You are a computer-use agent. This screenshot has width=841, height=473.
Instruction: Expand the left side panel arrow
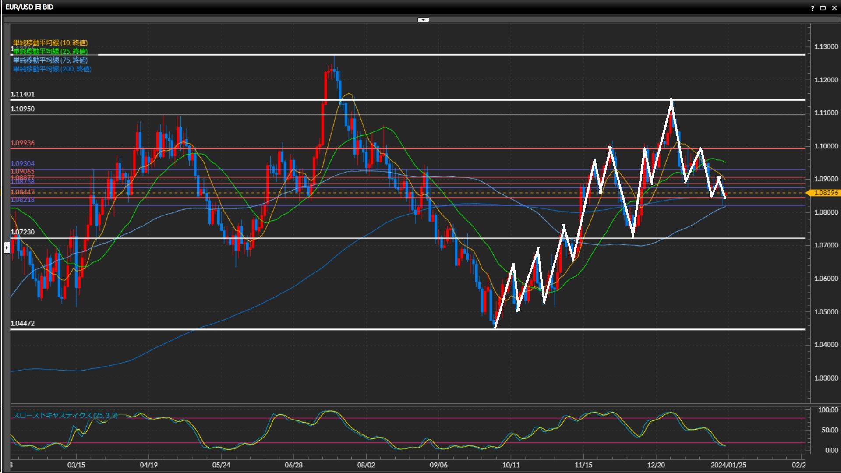[7, 248]
